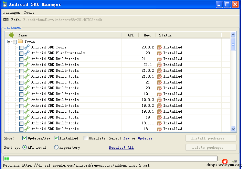Click the Android SDK Manager title bar icon

[x=5, y=4]
